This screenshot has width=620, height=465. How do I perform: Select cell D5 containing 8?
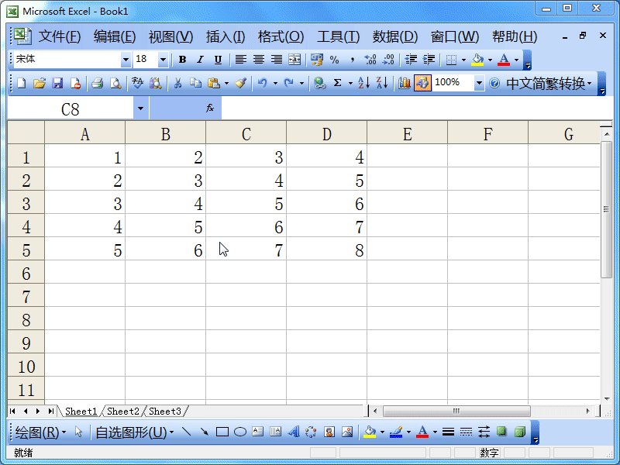(326, 250)
